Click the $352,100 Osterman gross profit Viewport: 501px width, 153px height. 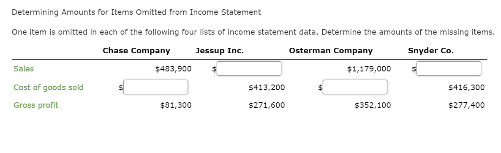(x=373, y=105)
